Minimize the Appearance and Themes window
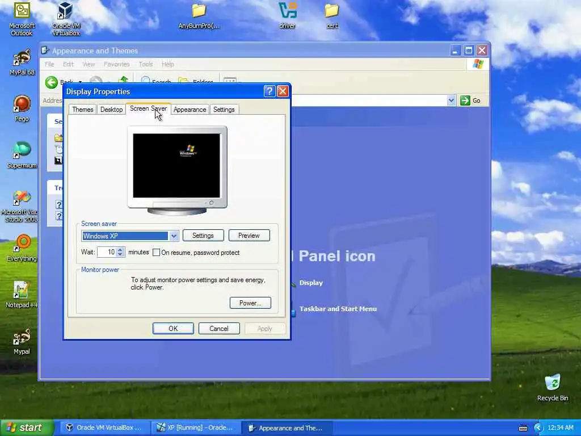581x436 pixels. click(456, 51)
